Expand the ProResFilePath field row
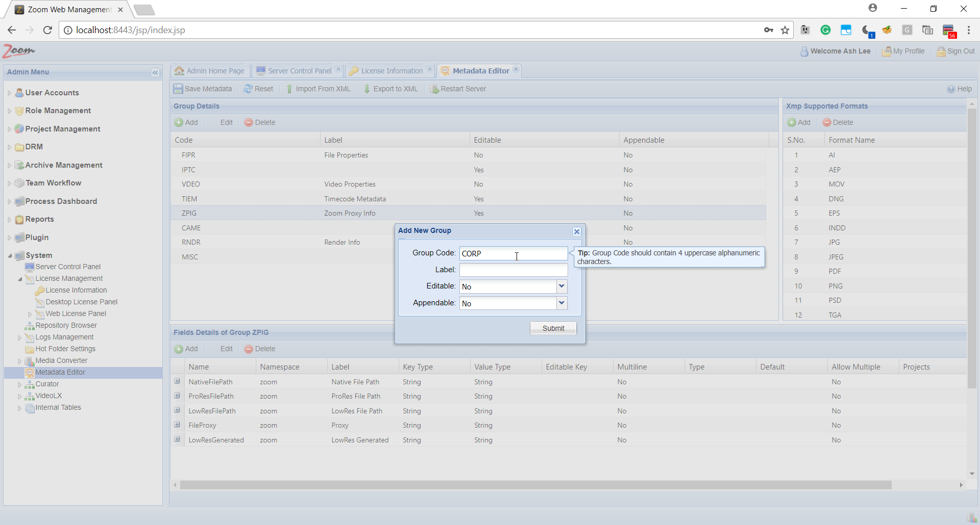The image size is (980, 525). click(x=177, y=396)
